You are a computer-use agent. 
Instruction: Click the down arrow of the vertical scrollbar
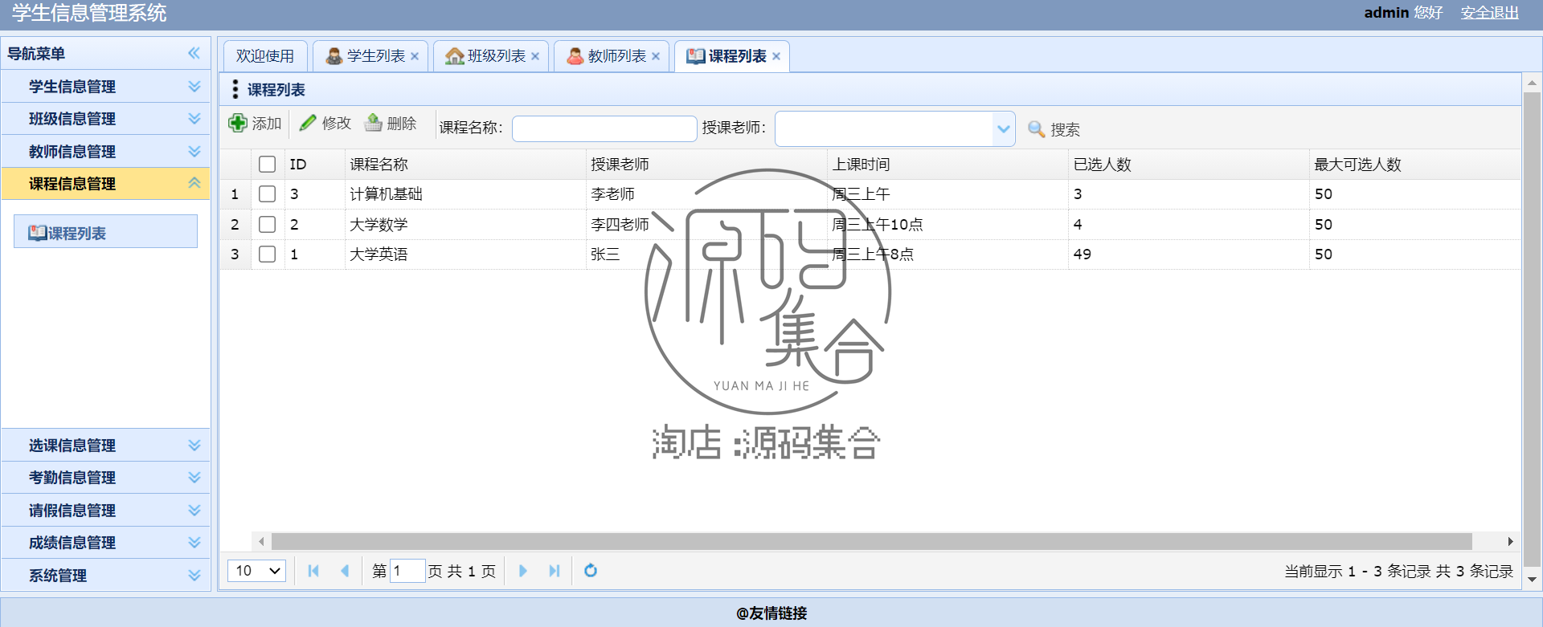(x=1533, y=580)
